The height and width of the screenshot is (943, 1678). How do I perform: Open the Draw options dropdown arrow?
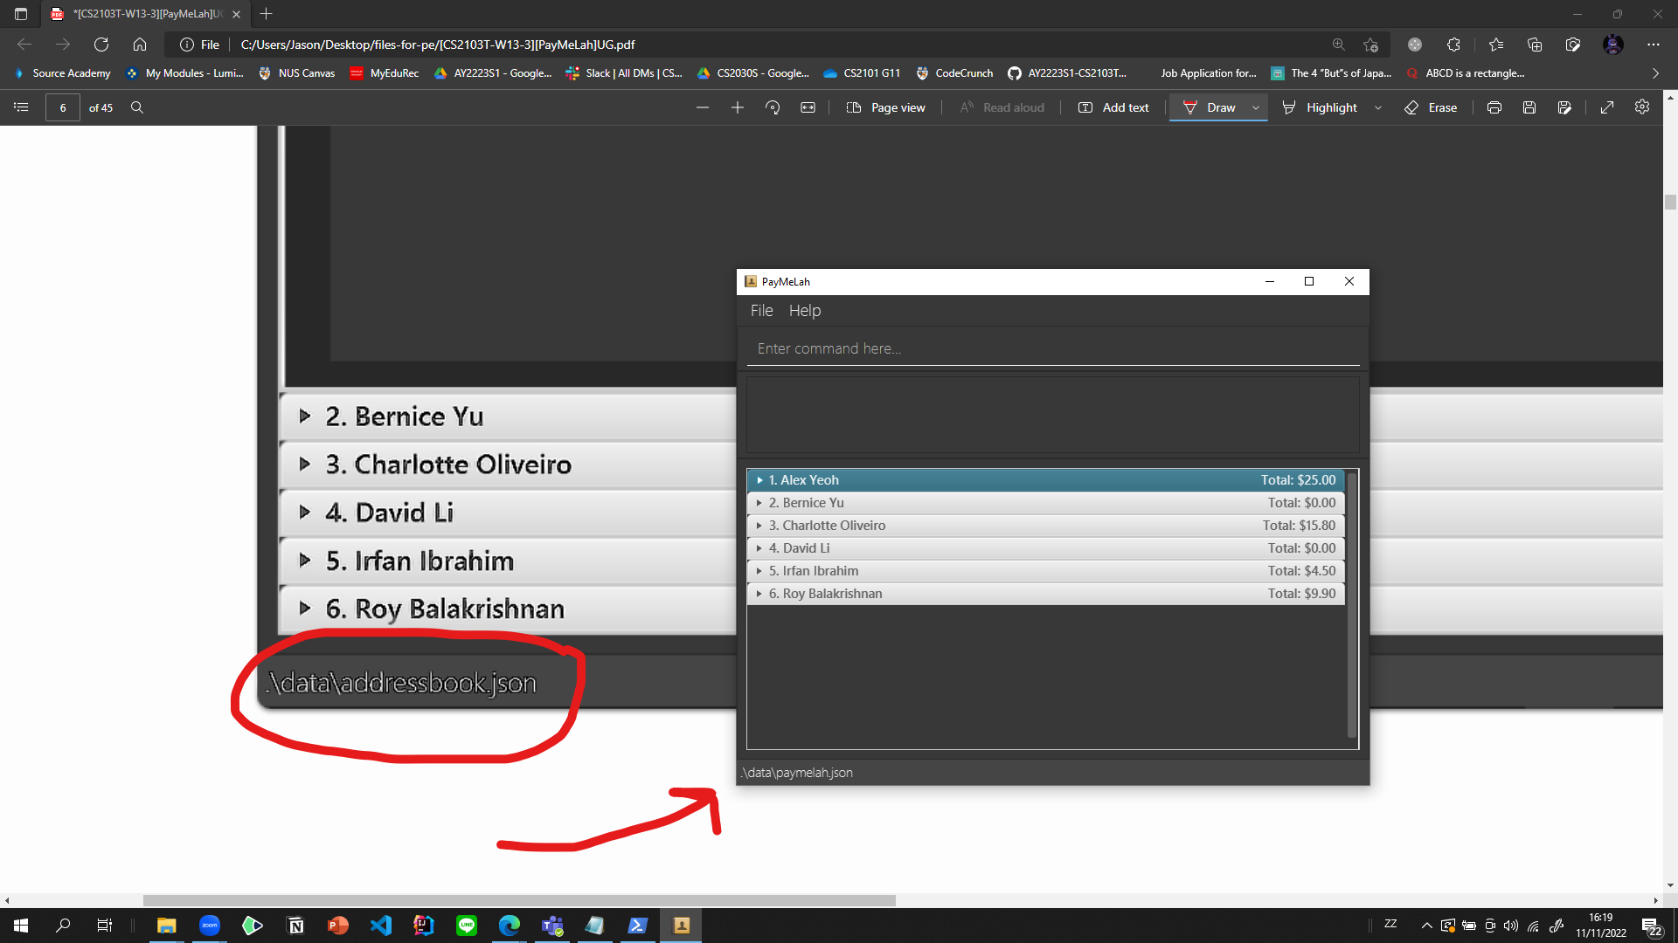tap(1256, 107)
